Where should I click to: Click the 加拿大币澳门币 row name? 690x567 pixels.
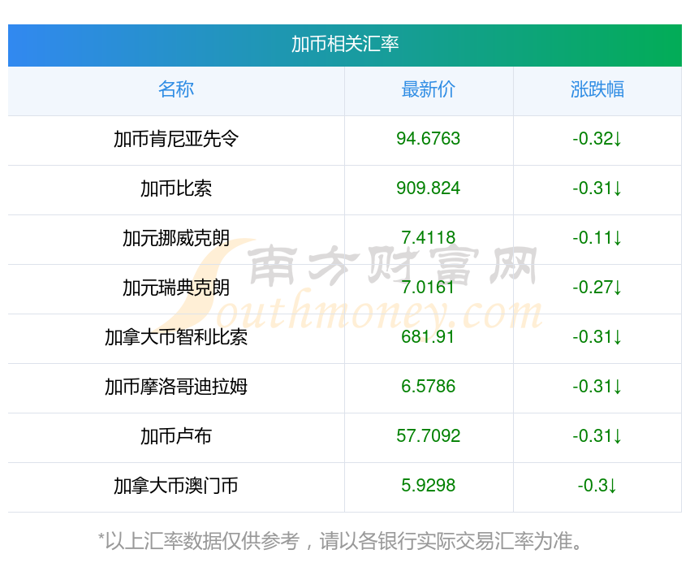click(x=176, y=486)
